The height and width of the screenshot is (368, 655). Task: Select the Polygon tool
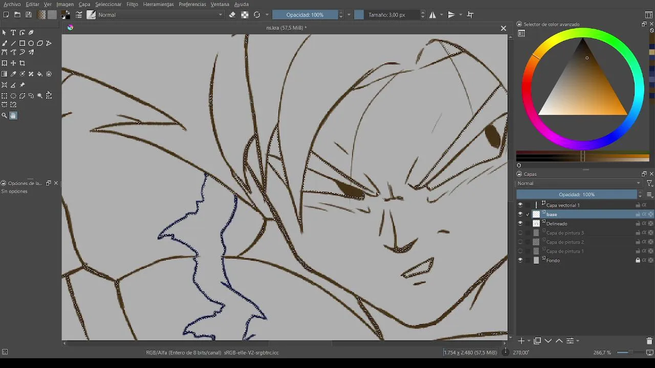[40, 43]
